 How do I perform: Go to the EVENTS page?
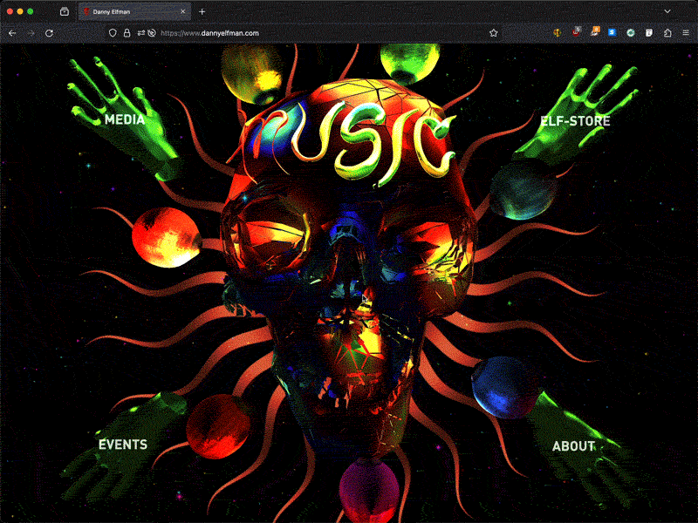(123, 445)
